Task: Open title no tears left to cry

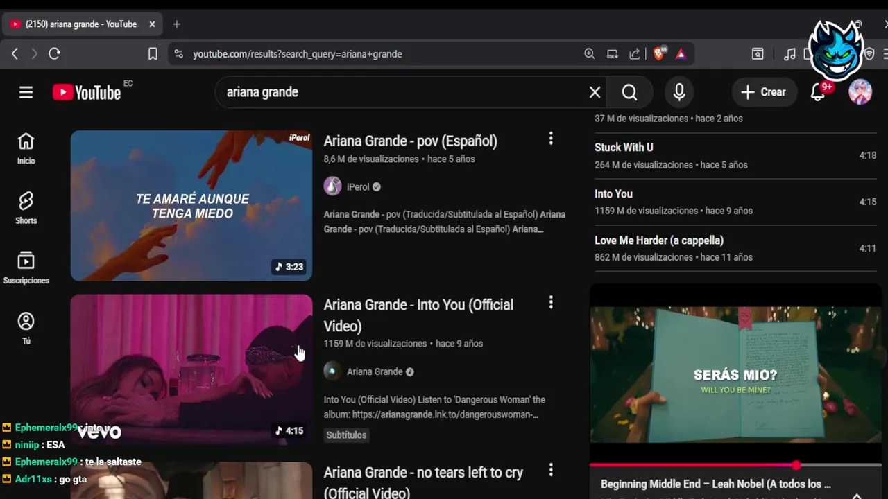Action: click(x=423, y=482)
